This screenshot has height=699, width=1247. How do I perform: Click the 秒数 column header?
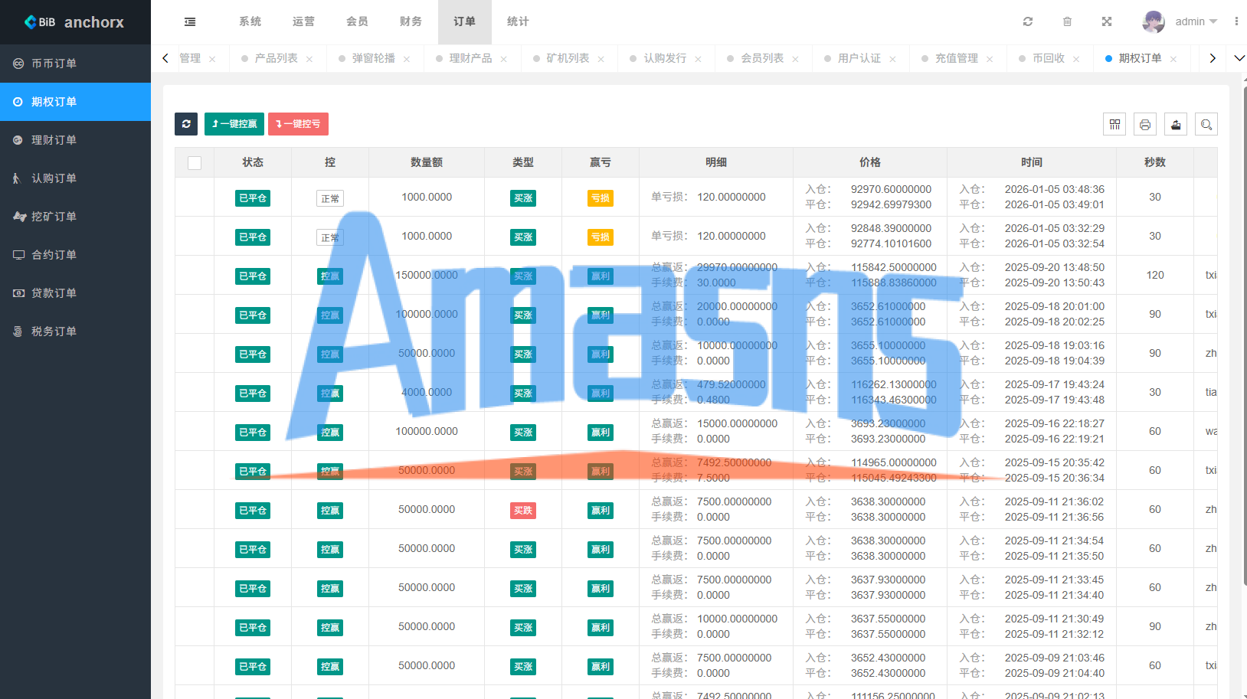point(1155,162)
